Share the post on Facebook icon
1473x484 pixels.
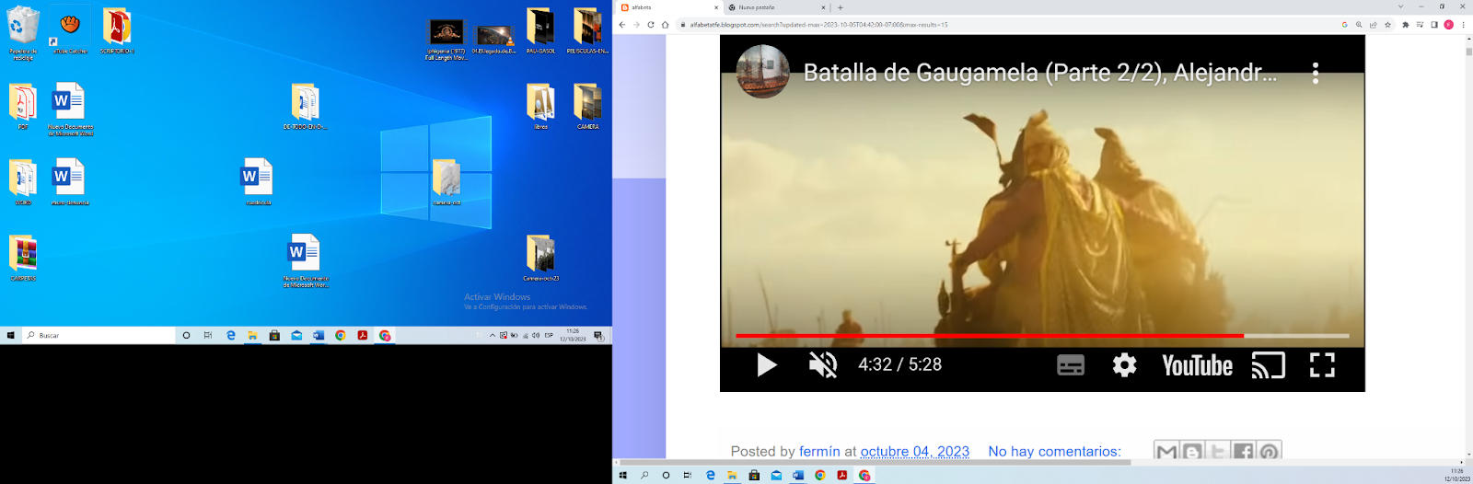(x=1244, y=451)
